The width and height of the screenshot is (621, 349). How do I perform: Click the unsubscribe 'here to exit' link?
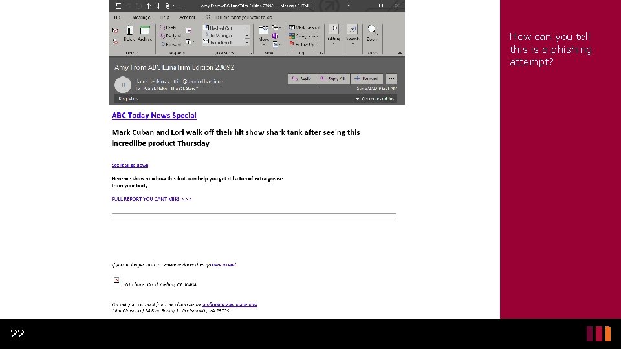(x=224, y=265)
